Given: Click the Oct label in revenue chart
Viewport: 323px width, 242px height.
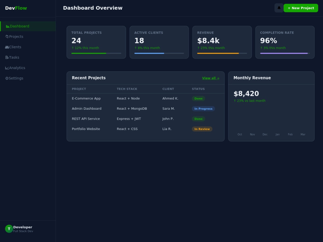Looking at the screenshot, I should coord(240,134).
